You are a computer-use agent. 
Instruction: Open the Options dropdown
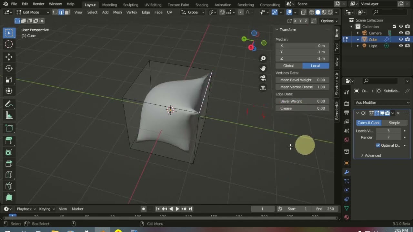(329, 21)
